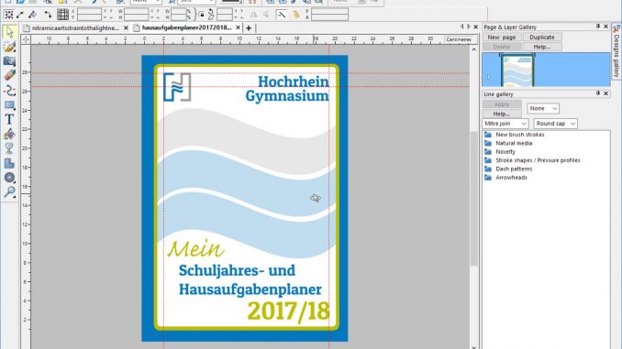Select the Fill tool
Viewport: 622px width, 349px height.
[x=9, y=135]
